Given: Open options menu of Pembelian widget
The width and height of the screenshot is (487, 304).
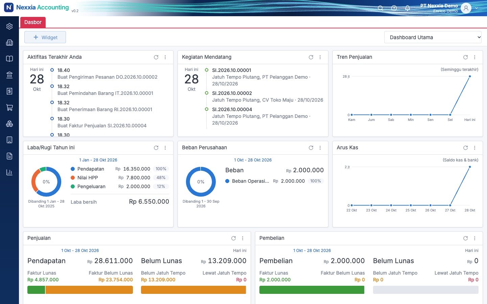Looking at the screenshot, I should click(x=474, y=238).
